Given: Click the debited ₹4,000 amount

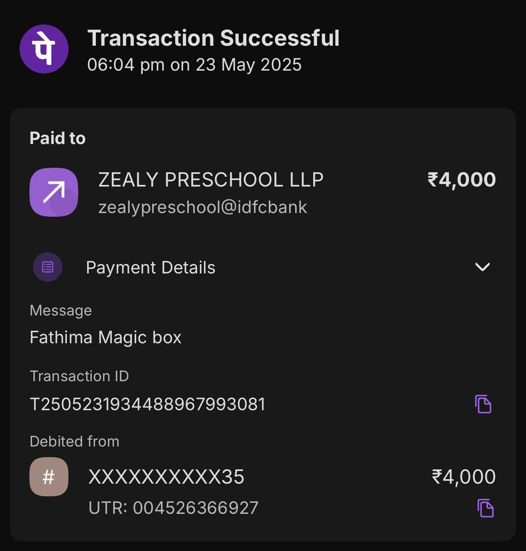Looking at the screenshot, I should 464,477.
